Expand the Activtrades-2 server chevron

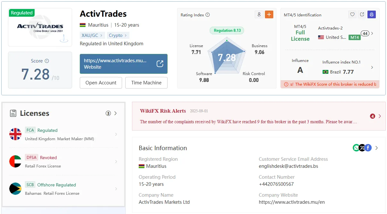[x=372, y=33]
